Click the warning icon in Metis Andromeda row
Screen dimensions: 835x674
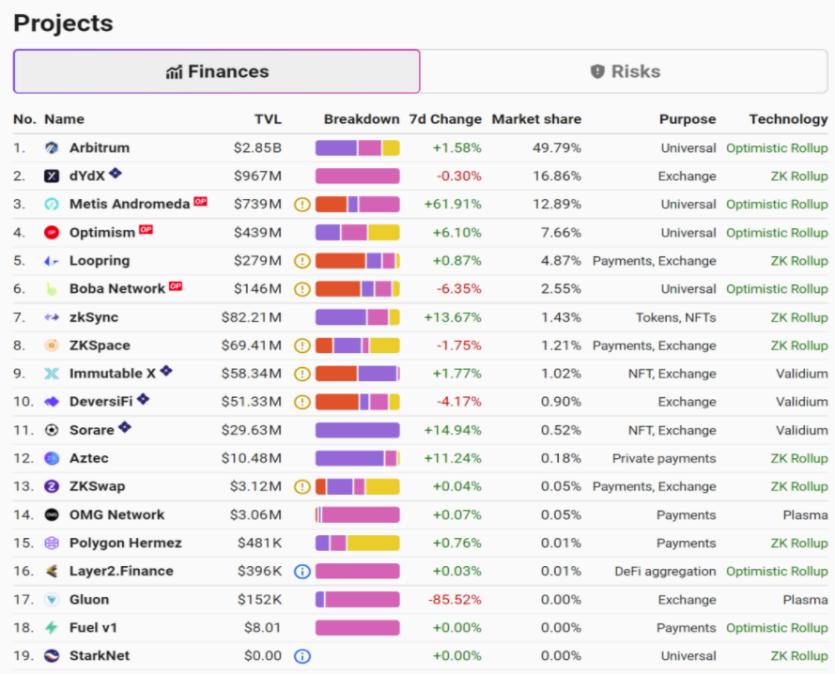point(302,205)
